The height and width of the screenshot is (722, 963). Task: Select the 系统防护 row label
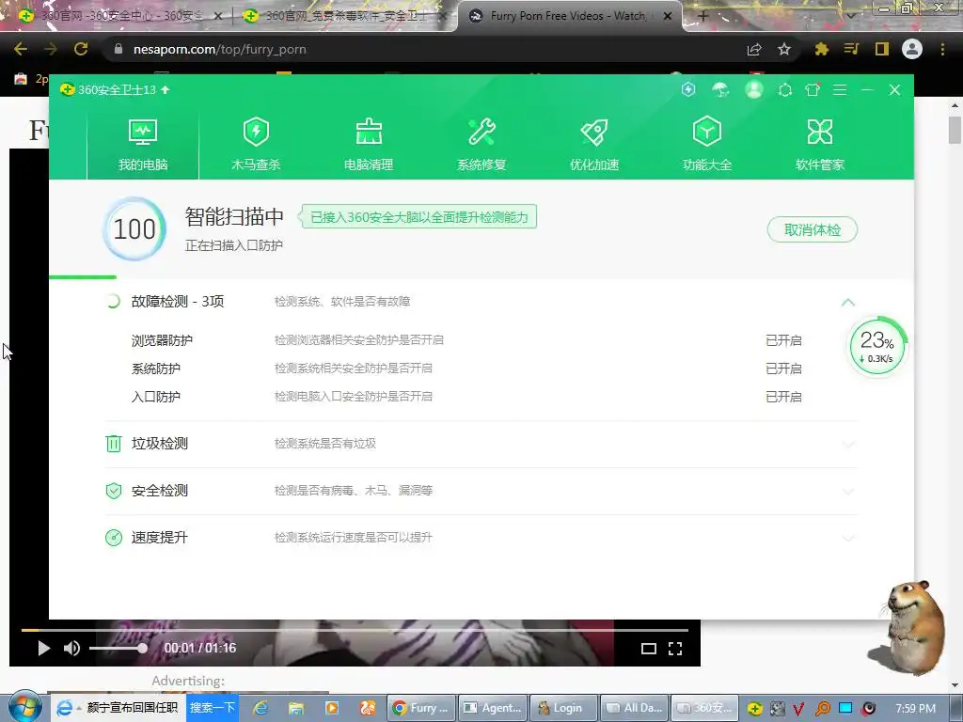[x=156, y=369]
